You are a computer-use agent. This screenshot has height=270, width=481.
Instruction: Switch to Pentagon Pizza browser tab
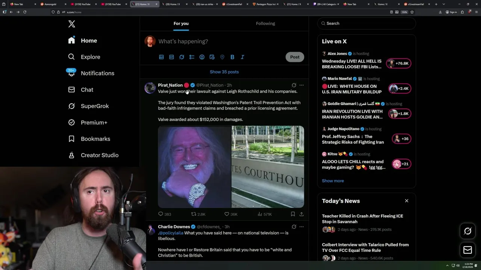pos(265,4)
